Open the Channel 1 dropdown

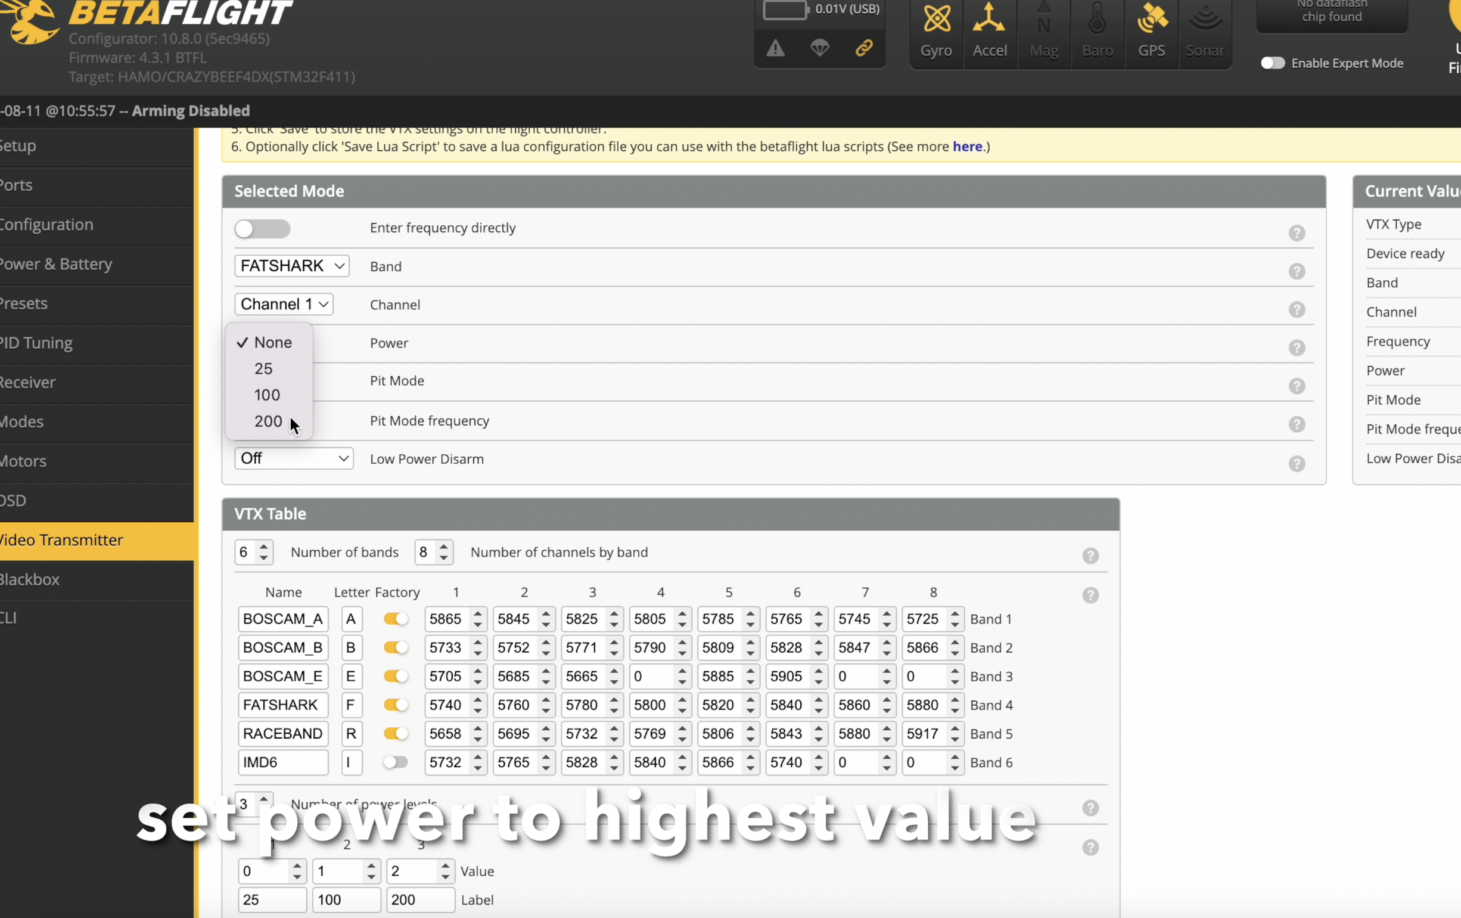pos(284,304)
